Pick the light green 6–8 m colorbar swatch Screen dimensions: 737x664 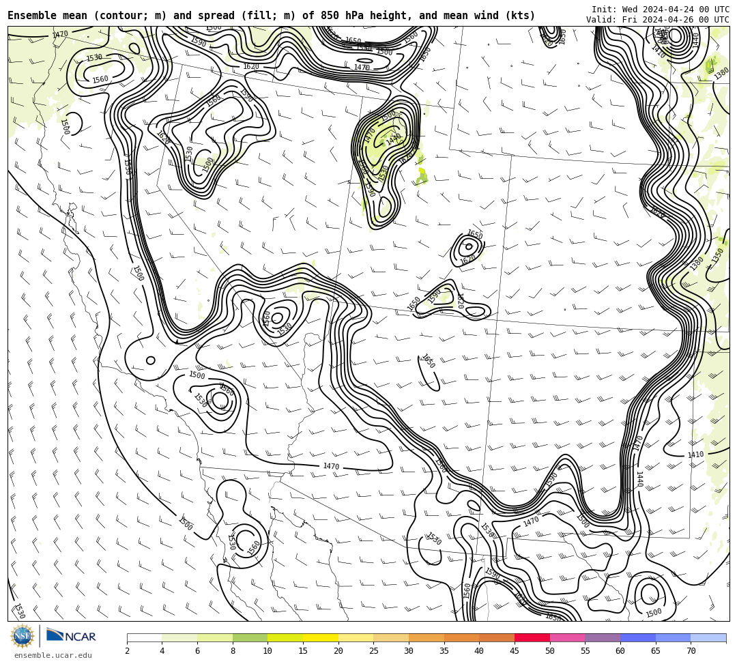pyautogui.click(x=215, y=637)
